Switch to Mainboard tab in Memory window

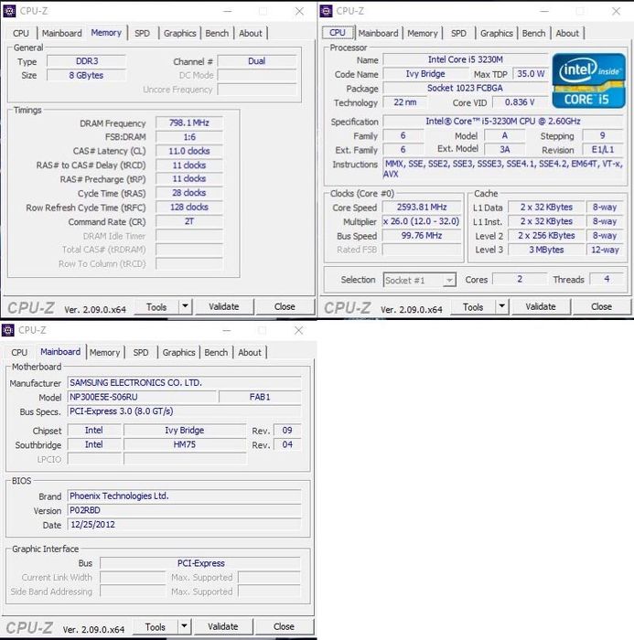[62, 33]
